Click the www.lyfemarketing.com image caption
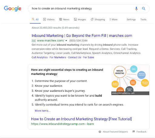The width and height of the screenshot is (155, 138). 123,93
